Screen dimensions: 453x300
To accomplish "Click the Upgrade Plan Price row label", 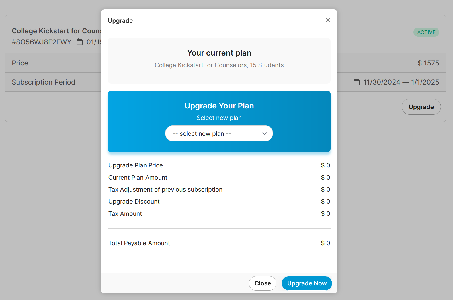I will (x=136, y=165).
